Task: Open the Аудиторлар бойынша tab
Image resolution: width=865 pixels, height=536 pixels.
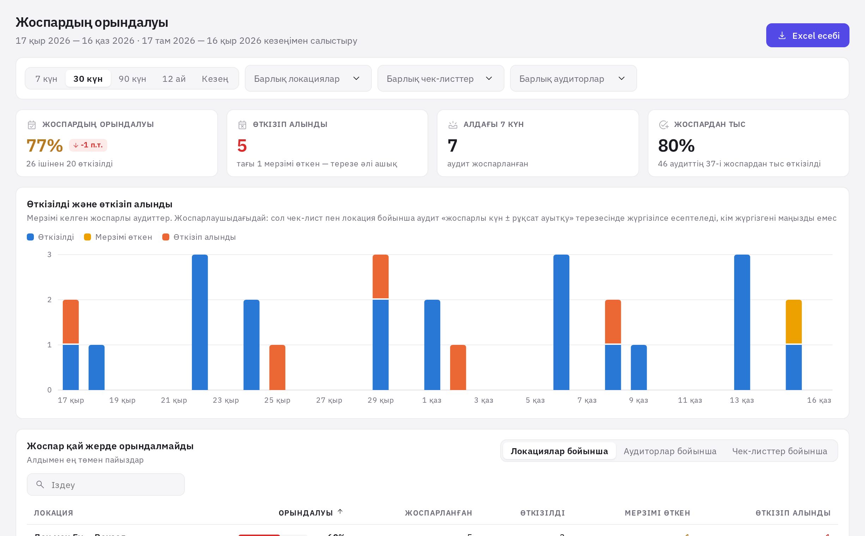Action: click(670, 451)
